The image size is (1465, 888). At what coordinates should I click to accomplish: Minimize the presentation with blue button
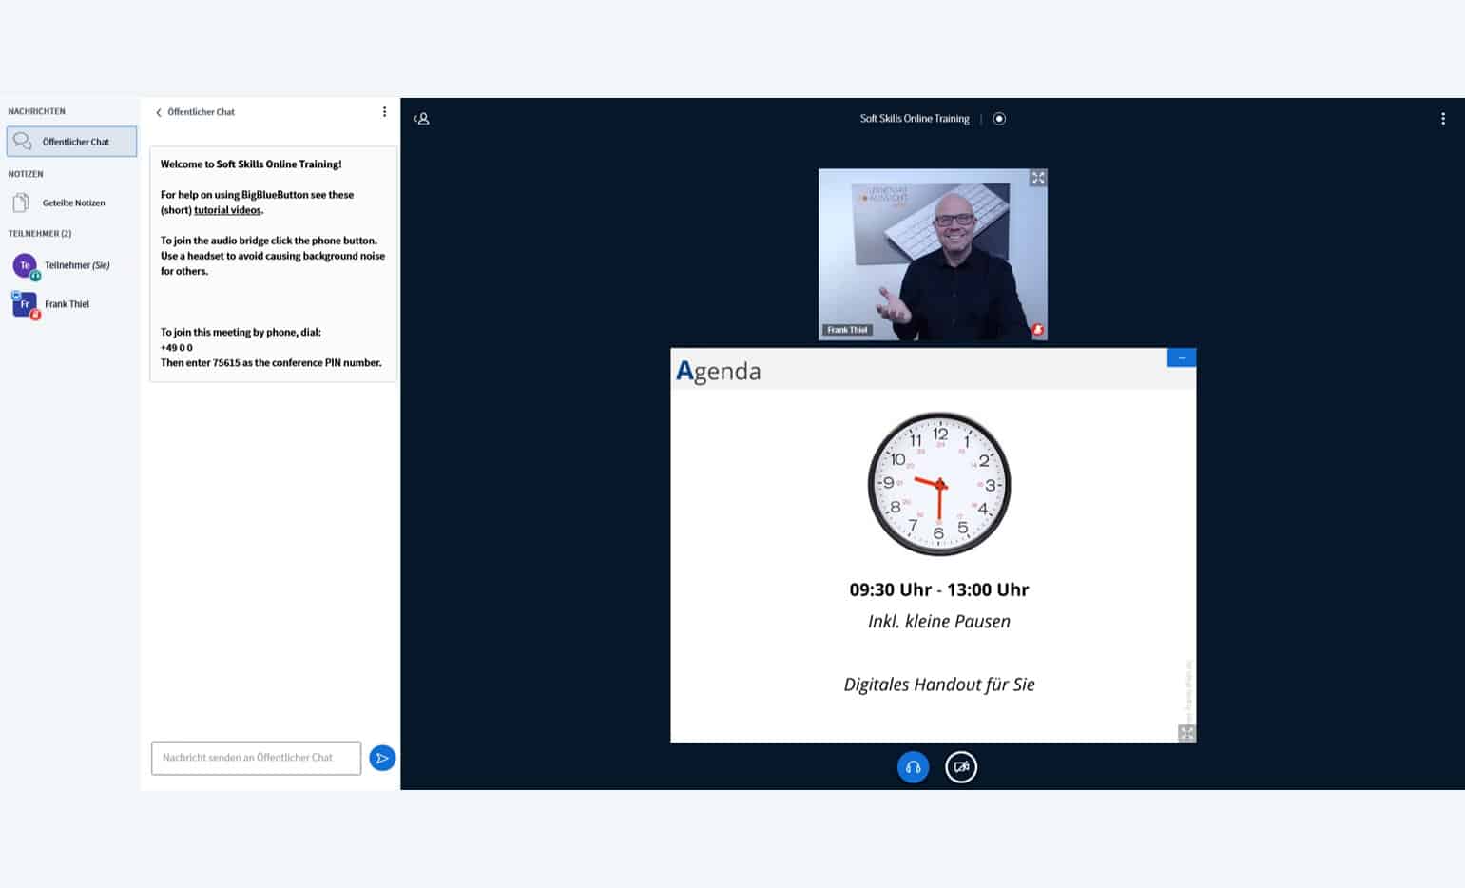coord(1181,358)
